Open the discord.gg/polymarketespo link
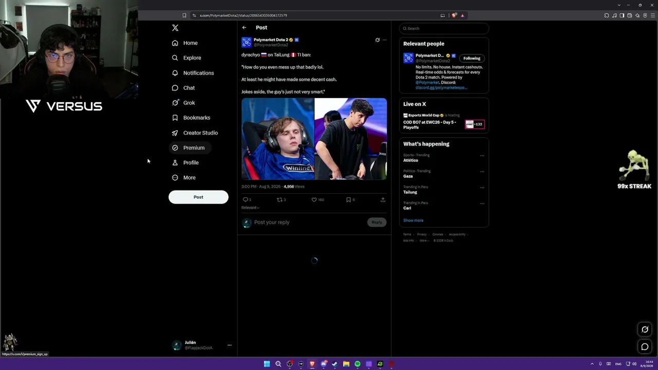Image resolution: width=658 pixels, height=370 pixels. [441, 88]
